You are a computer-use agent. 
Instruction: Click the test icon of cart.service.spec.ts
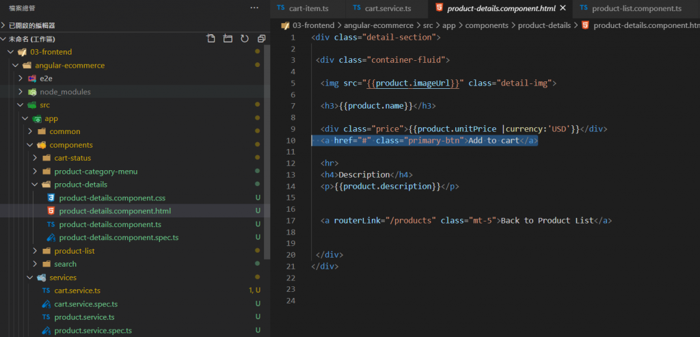[x=46, y=304]
